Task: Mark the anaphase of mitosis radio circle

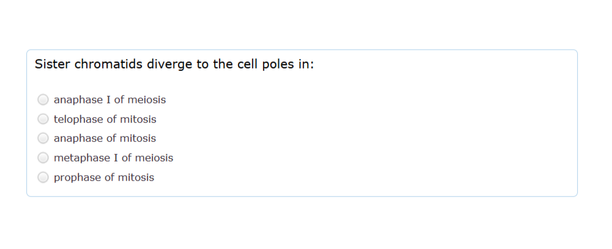Action: tap(43, 138)
